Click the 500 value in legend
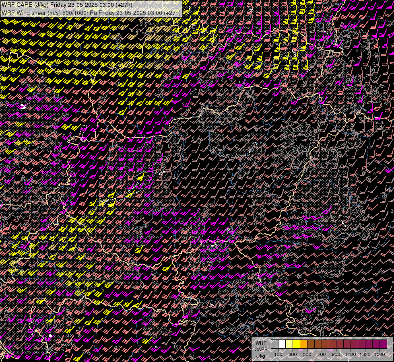 pos(307,354)
